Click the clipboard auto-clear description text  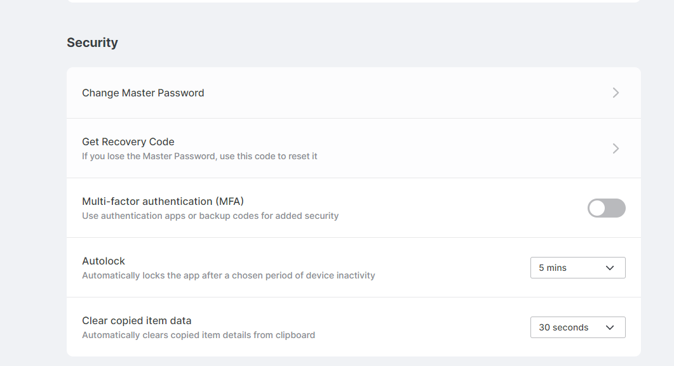pos(198,335)
